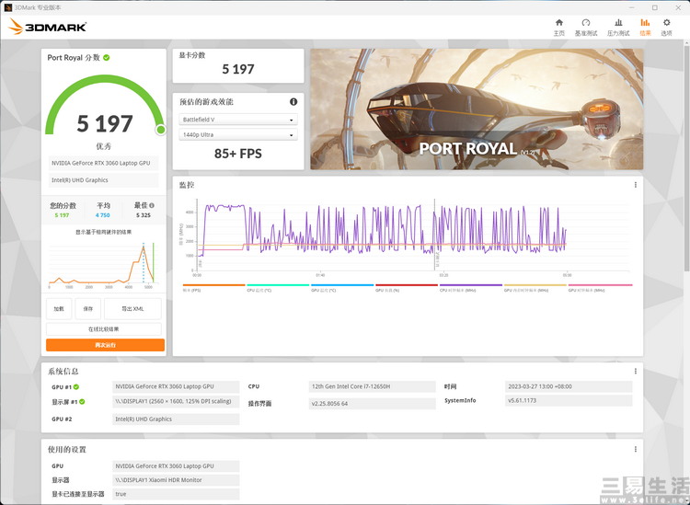Switch to the 结果 results tab
The width and height of the screenshot is (690, 505).
click(645, 28)
